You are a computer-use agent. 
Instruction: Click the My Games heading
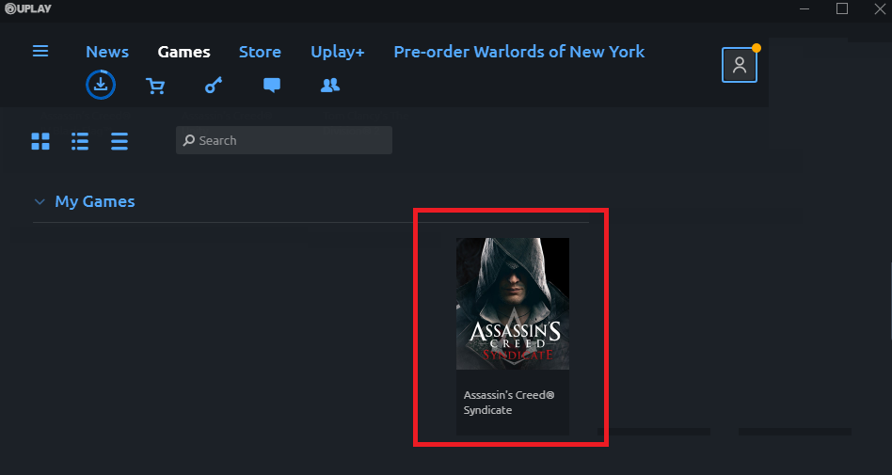coord(95,201)
